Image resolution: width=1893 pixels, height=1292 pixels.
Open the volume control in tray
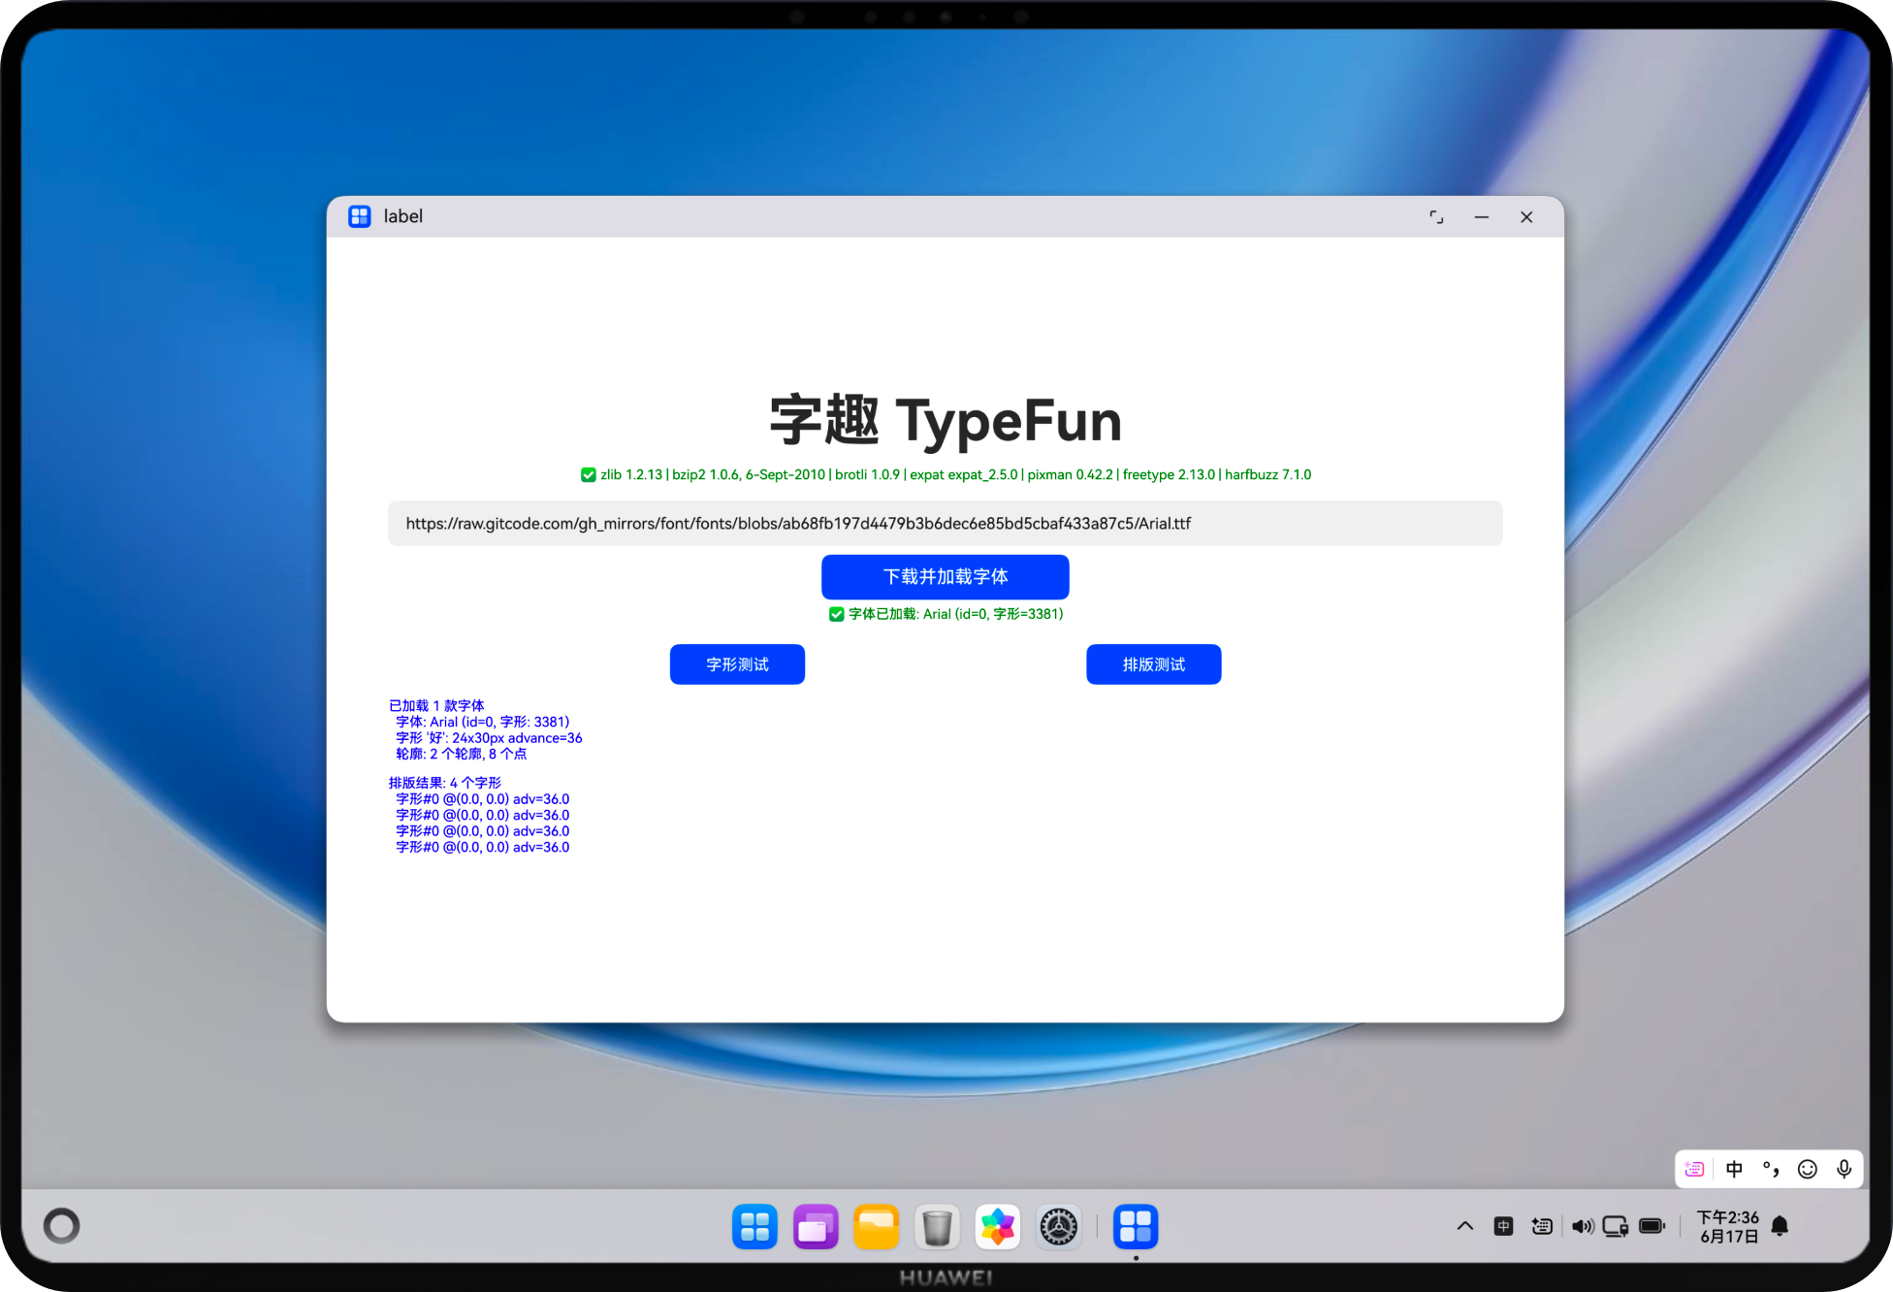pyautogui.click(x=1583, y=1227)
